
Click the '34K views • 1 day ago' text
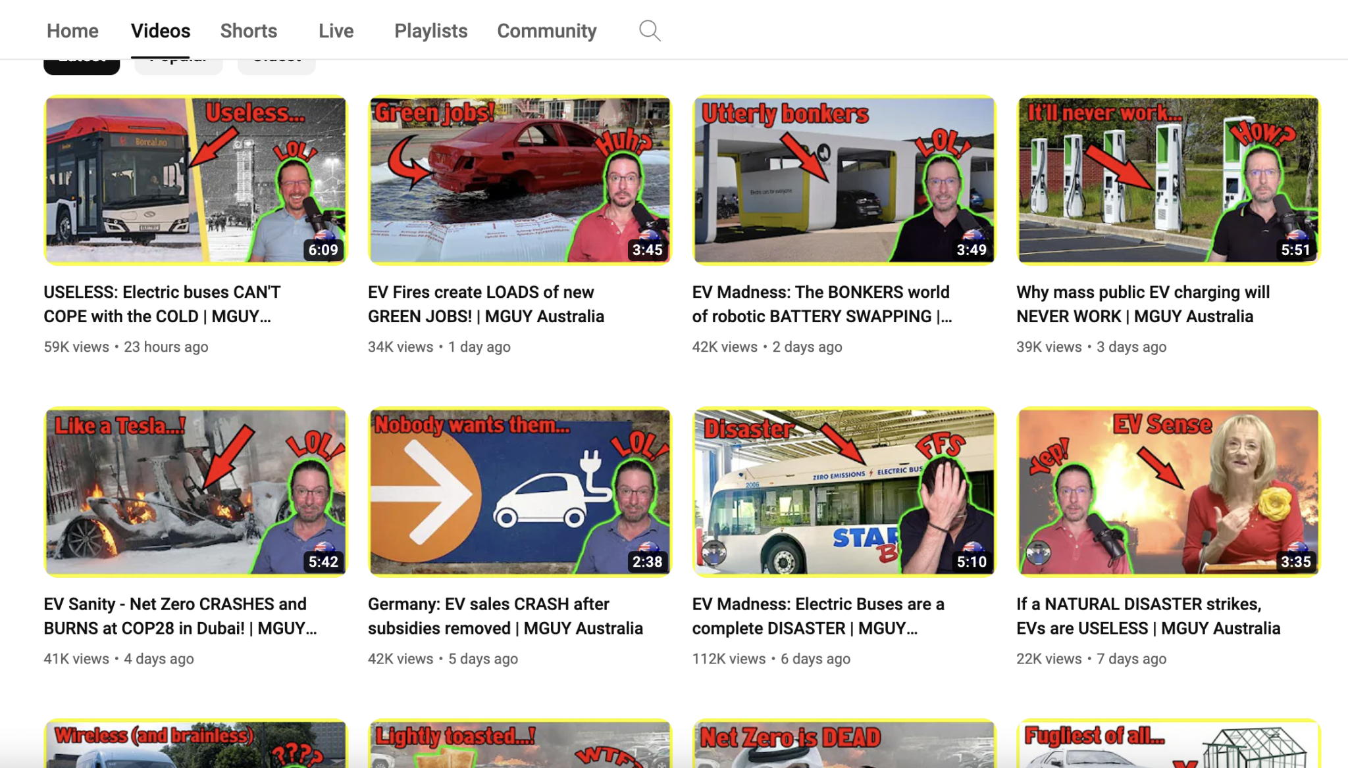439,347
